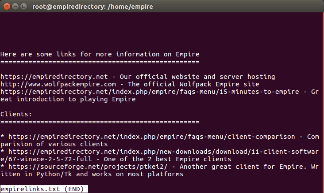The image size is (324, 193).
Task: Click the 11-client-softwar download URL line
Action: tap(163, 152)
